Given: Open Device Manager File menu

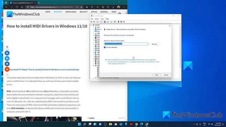Looking at the screenshot, I should [x=92, y=19].
